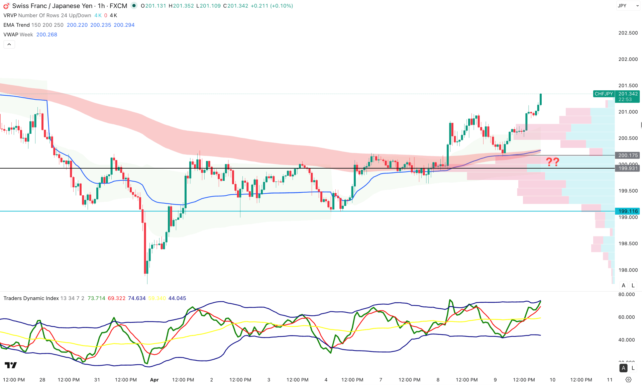Enable auto scale via the A icon on price axis

coord(623,285)
